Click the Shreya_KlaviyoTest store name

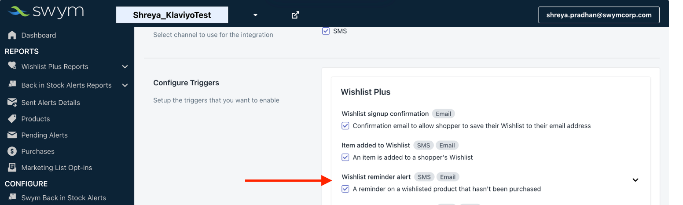[x=172, y=15]
